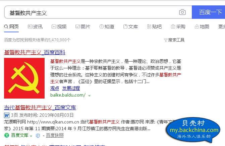Go to the 文库 tab
The image size is (225, 146).
(x=130, y=27)
